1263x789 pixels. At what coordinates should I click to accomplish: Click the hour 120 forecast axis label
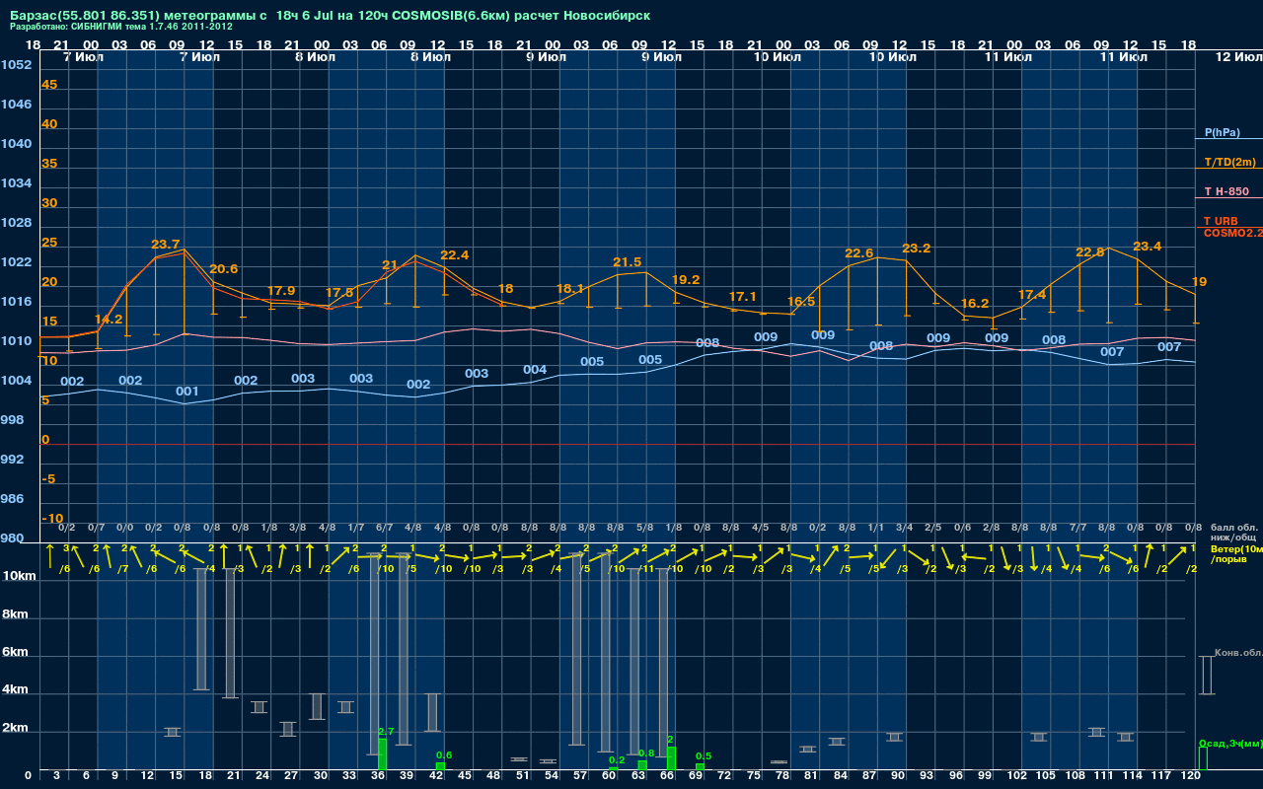click(x=1191, y=777)
